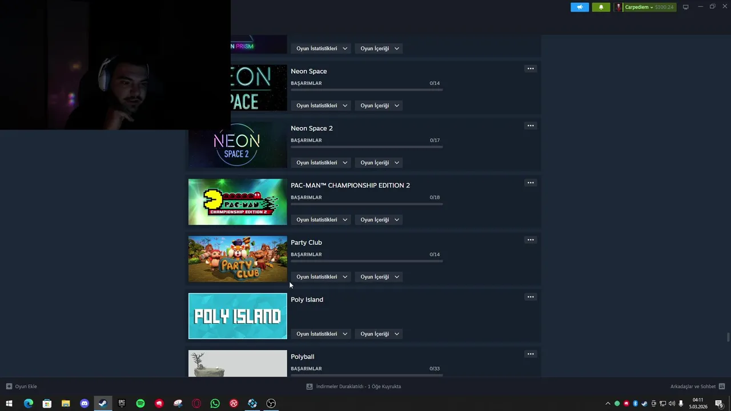Click Steam icon in taskbar

point(103,404)
